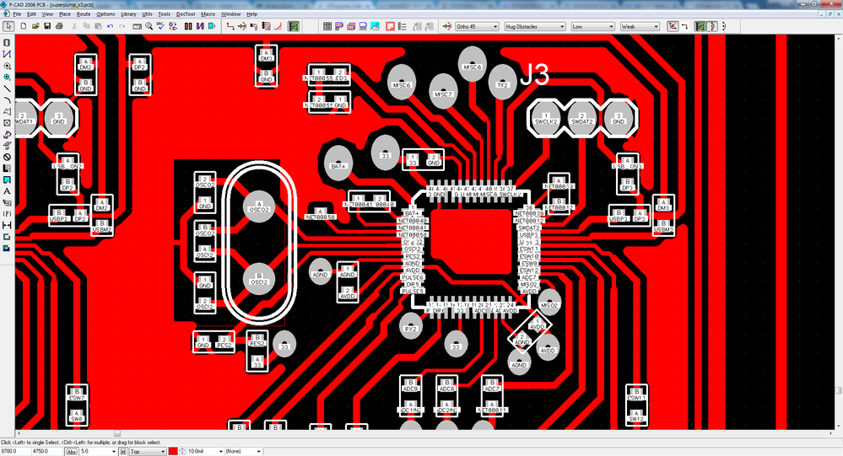Open the Low dropdown
This screenshot has height=456, width=843.
(x=593, y=26)
